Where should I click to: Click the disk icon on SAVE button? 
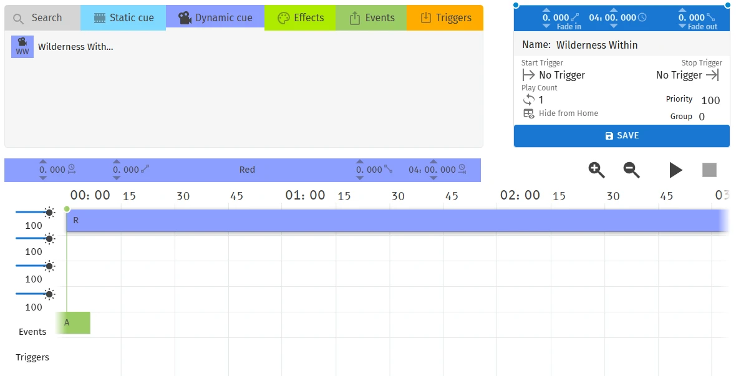[x=609, y=136]
